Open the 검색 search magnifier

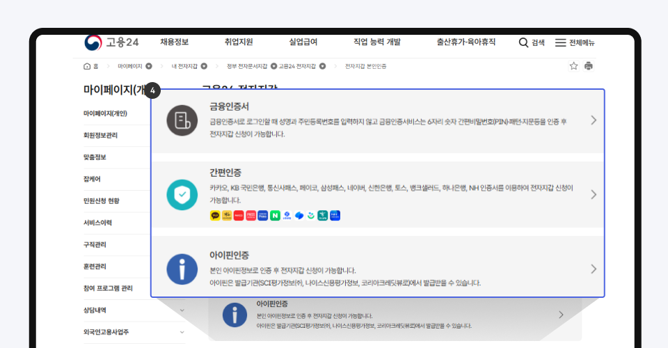(x=523, y=42)
